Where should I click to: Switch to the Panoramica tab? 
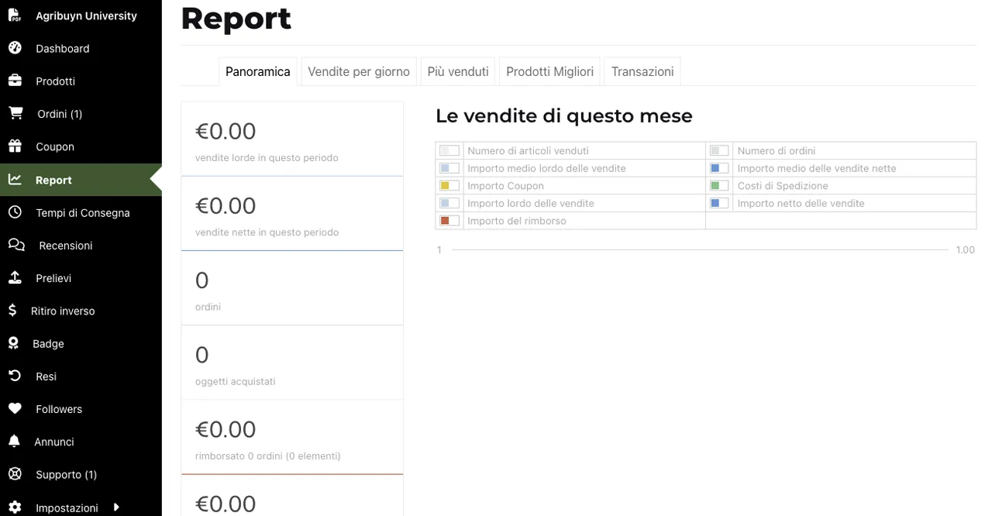pyautogui.click(x=258, y=71)
